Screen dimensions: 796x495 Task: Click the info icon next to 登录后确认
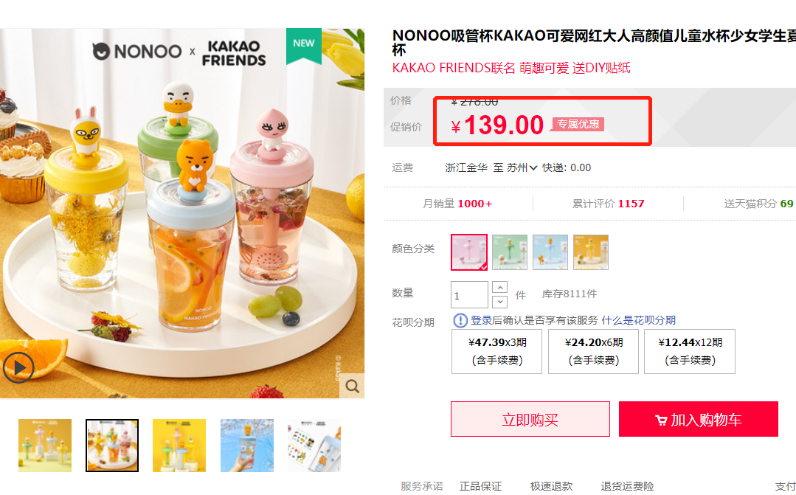point(460,320)
